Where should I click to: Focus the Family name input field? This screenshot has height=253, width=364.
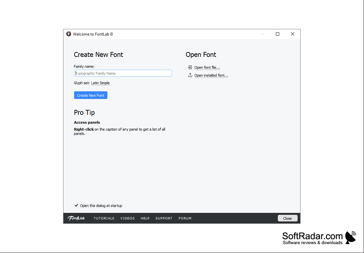click(x=123, y=73)
